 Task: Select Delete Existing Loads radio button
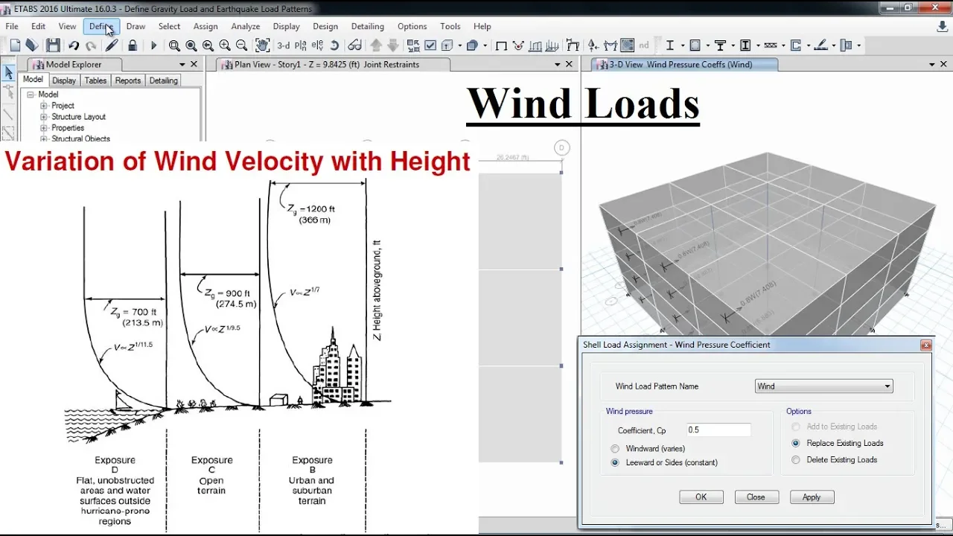click(x=796, y=459)
